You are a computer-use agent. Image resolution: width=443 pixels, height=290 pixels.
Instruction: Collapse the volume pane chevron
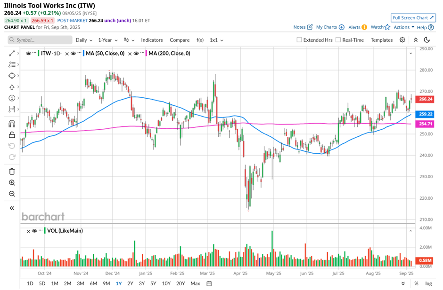coord(411,231)
